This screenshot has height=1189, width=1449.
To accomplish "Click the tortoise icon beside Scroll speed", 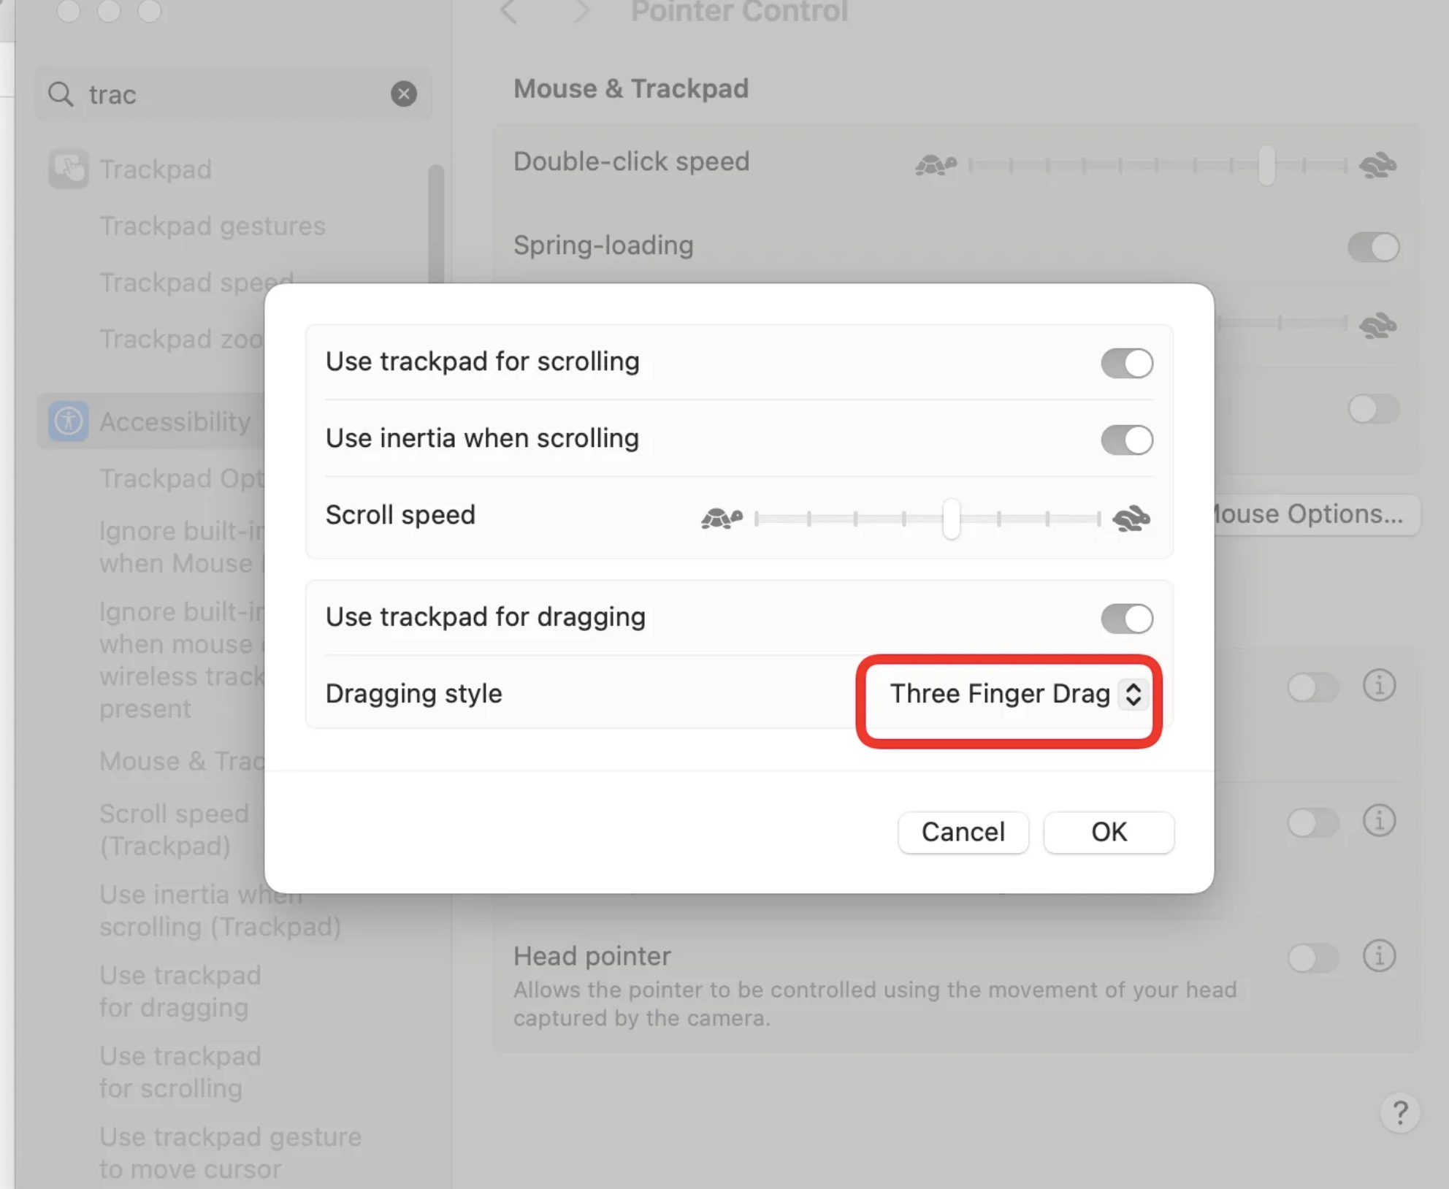I will [721, 517].
